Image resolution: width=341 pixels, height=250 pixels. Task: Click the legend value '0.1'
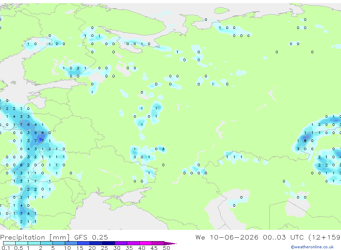pos(6,248)
